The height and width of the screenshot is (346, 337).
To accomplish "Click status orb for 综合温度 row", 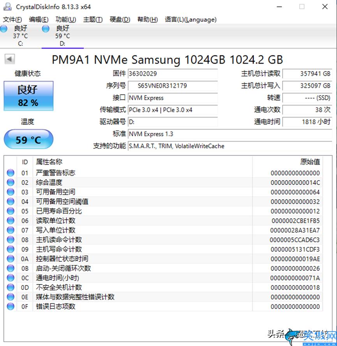I will (11, 182).
